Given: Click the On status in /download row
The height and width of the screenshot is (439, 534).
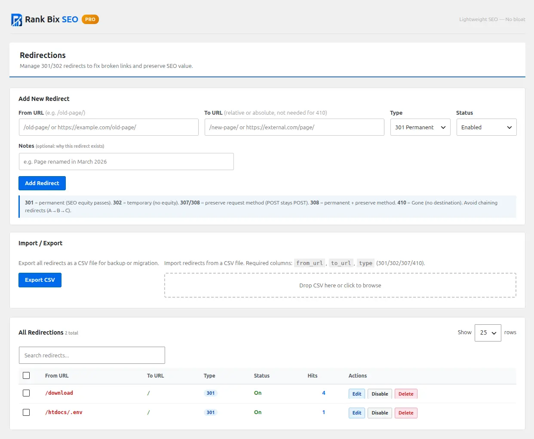Looking at the screenshot, I should pos(258,393).
